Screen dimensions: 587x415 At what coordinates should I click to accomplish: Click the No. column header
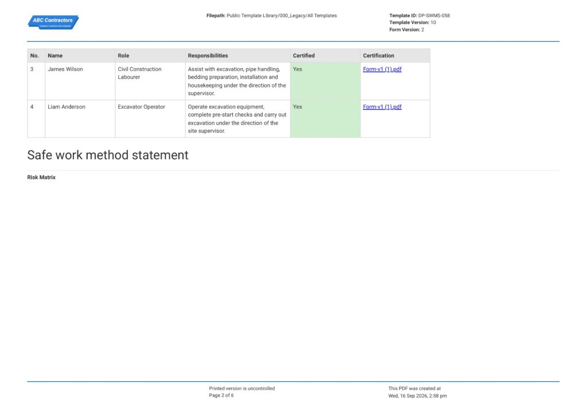[36, 56]
